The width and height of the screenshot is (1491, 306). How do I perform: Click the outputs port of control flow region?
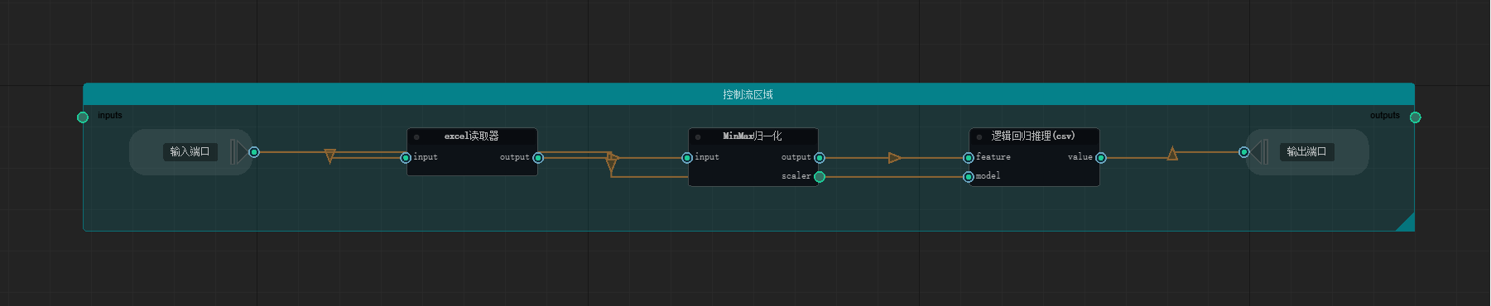click(x=1415, y=117)
